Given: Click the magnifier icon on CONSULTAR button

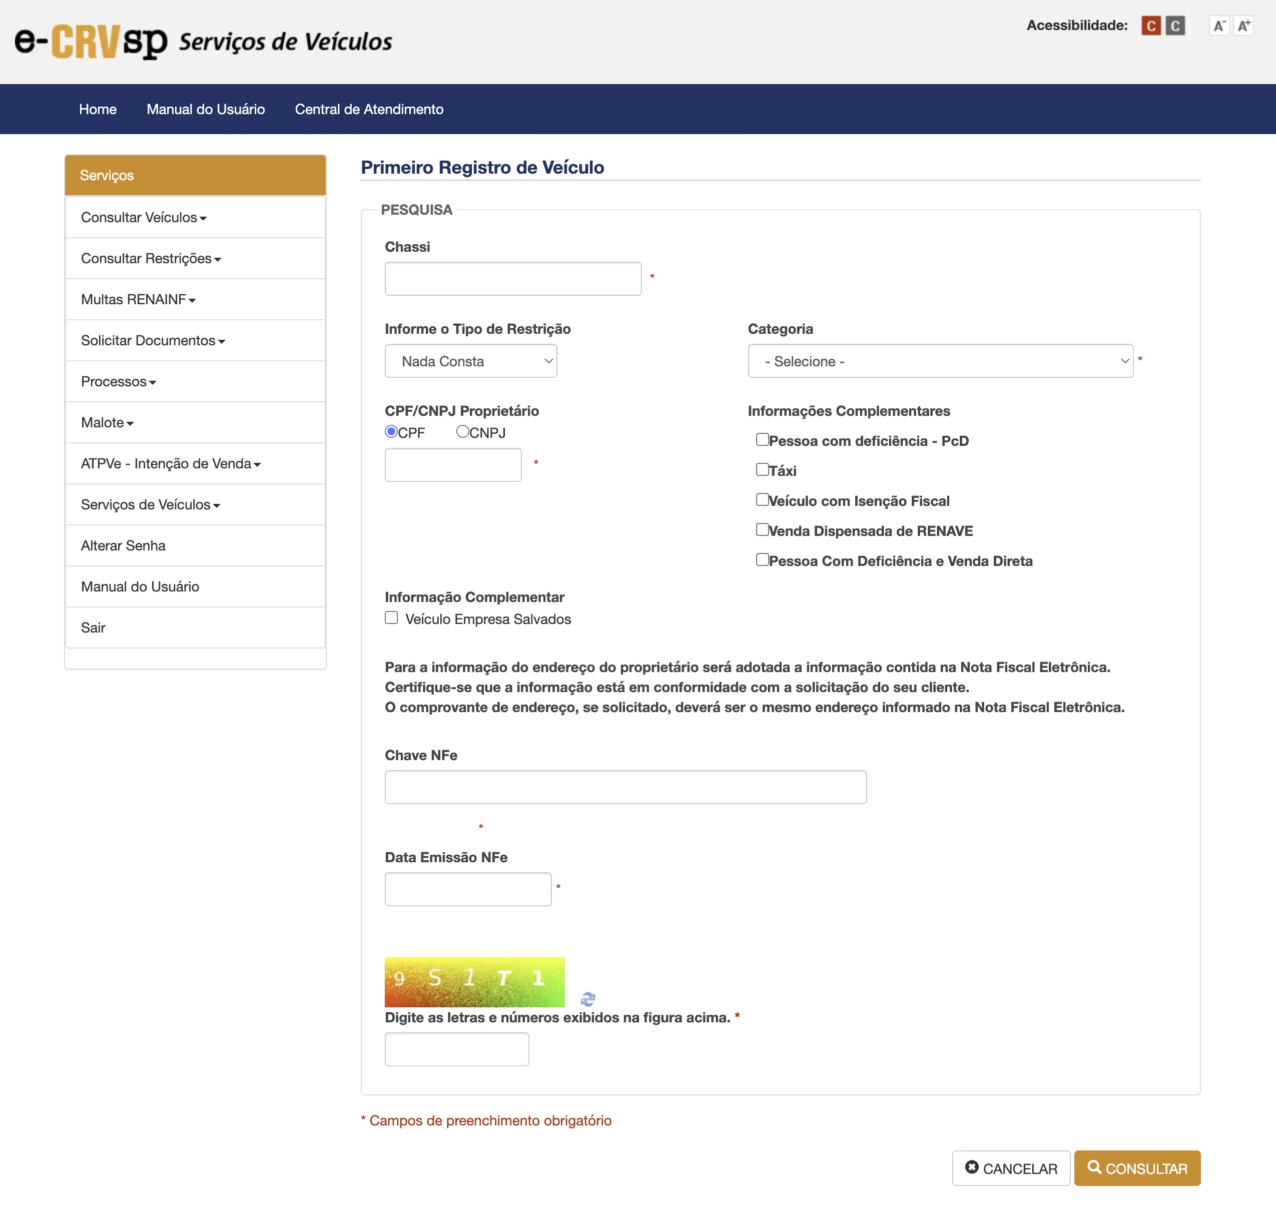Looking at the screenshot, I should [x=1095, y=1168].
